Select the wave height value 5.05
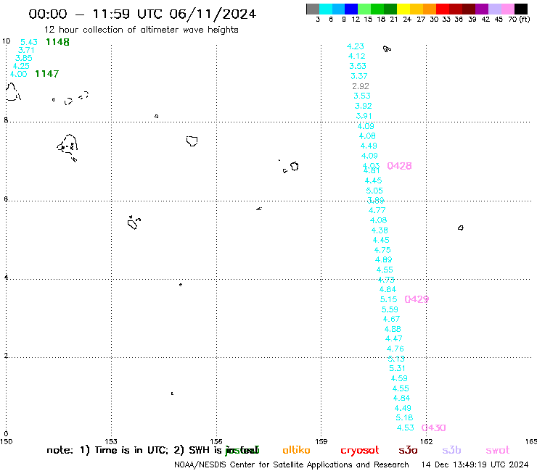537x471 pixels. 374,191
